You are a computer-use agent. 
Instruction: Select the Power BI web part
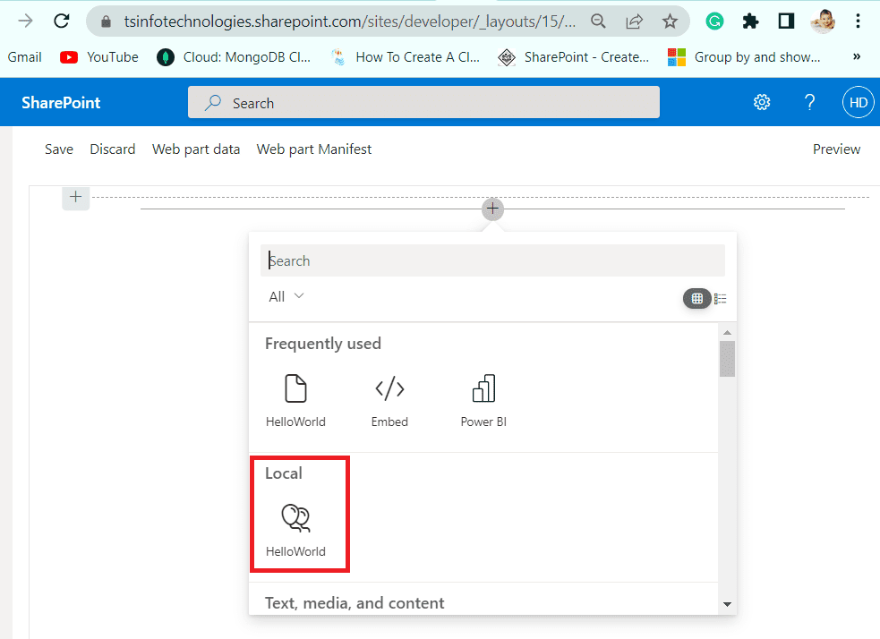[x=483, y=401]
